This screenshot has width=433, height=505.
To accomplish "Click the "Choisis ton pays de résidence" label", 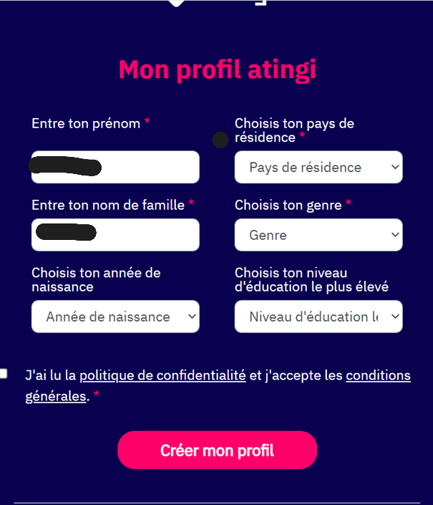I will pyautogui.click(x=294, y=130).
